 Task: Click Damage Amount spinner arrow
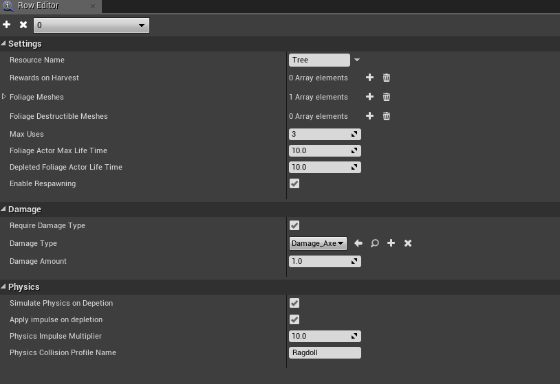354,261
